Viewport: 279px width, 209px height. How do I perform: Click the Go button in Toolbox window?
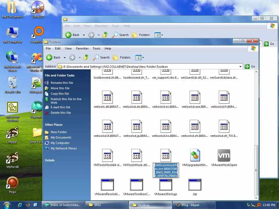pyautogui.click(x=250, y=66)
